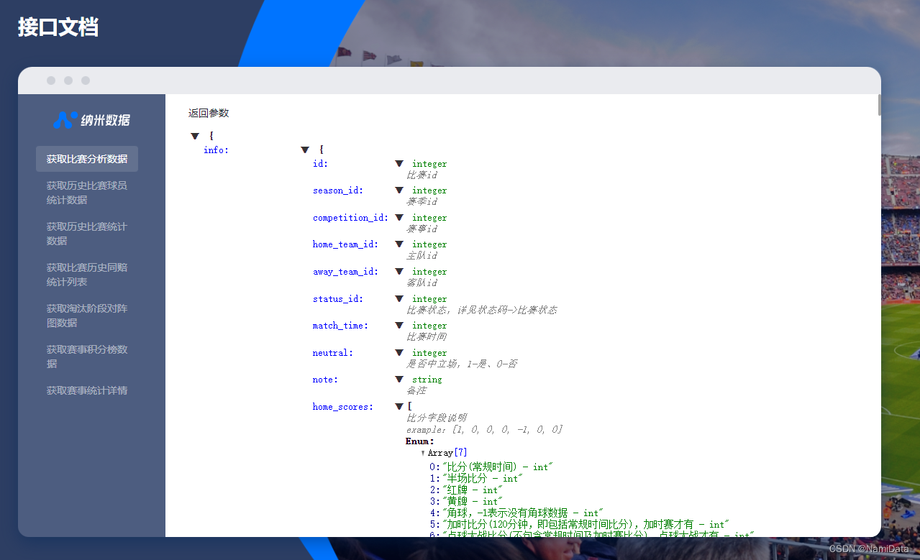Click the Nami Data logo icon
This screenshot has width=920, height=560.
click(x=65, y=120)
